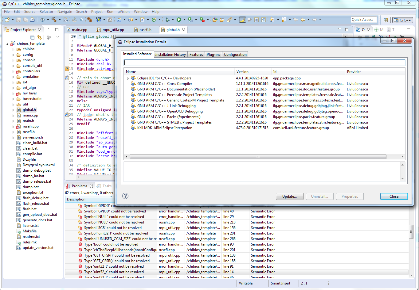Switch to the Tasks view tab
The image size is (419, 290).
[104, 186]
